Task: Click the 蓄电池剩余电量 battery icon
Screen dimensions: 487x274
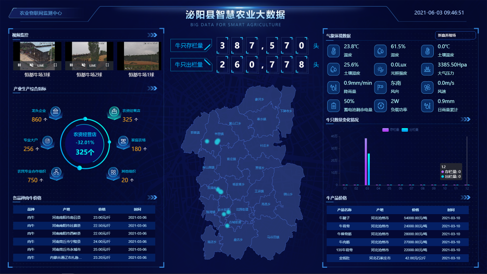Action: tap(333, 105)
